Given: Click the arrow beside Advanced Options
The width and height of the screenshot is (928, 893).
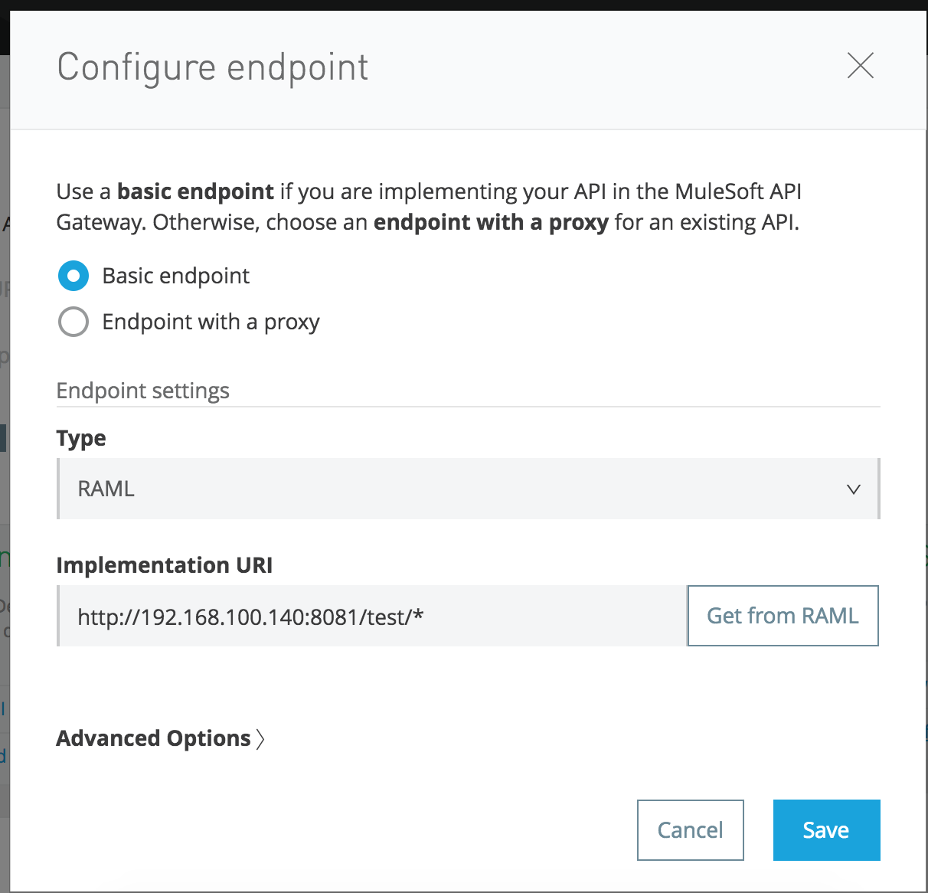Looking at the screenshot, I should tap(260, 739).
